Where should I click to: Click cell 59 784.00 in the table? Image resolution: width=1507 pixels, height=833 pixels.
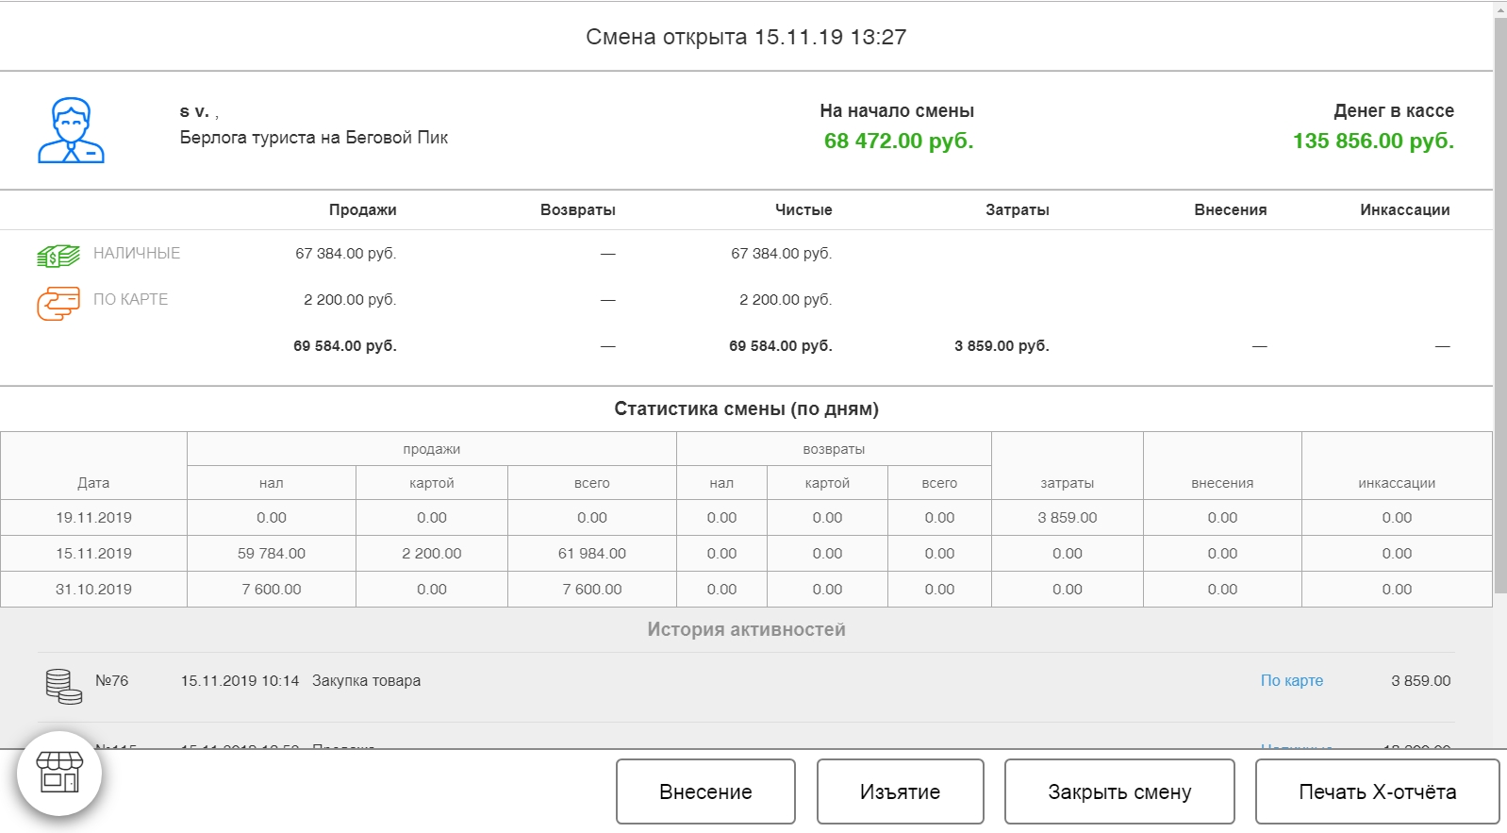click(x=272, y=553)
